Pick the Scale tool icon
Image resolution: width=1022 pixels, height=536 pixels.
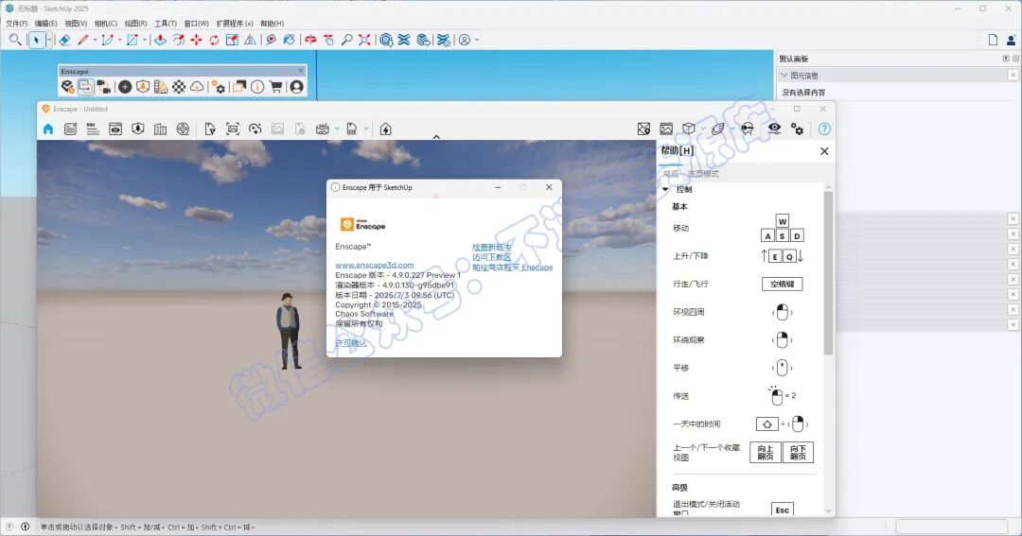tap(232, 40)
